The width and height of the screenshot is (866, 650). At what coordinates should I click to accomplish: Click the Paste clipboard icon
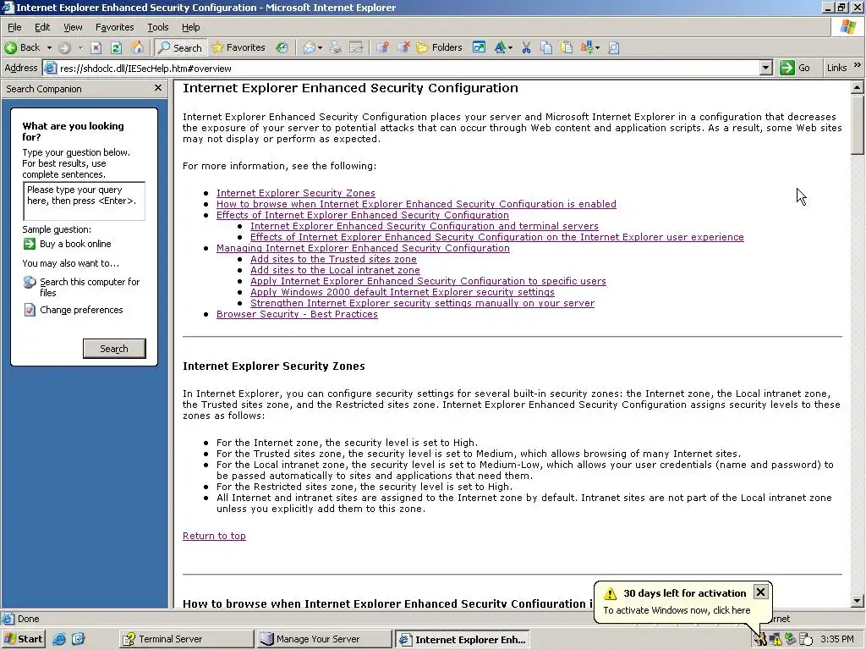click(567, 47)
